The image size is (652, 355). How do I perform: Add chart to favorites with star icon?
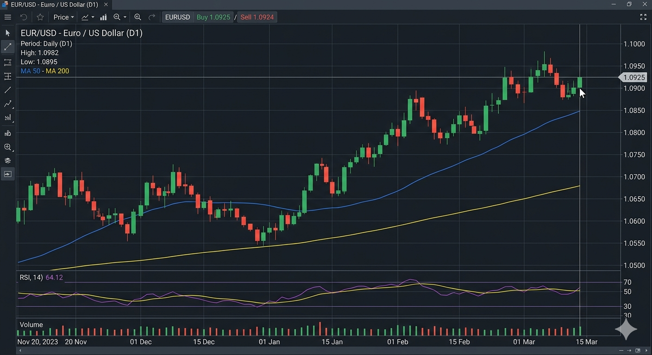pyautogui.click(x=40, y=17)
